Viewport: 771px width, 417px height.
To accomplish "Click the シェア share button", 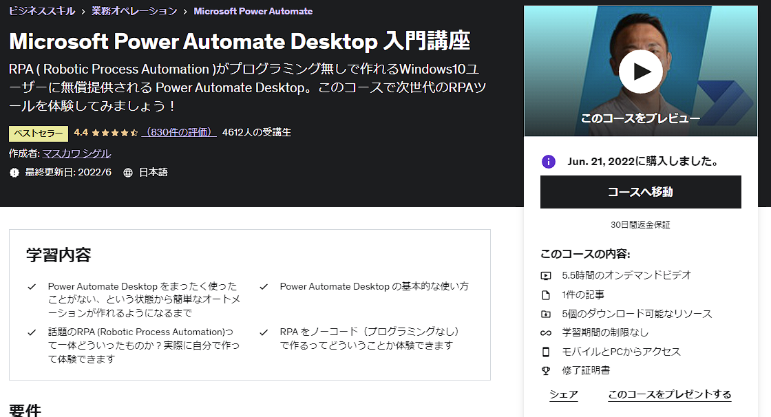I will pyautogui.click(x=563, y=394).
